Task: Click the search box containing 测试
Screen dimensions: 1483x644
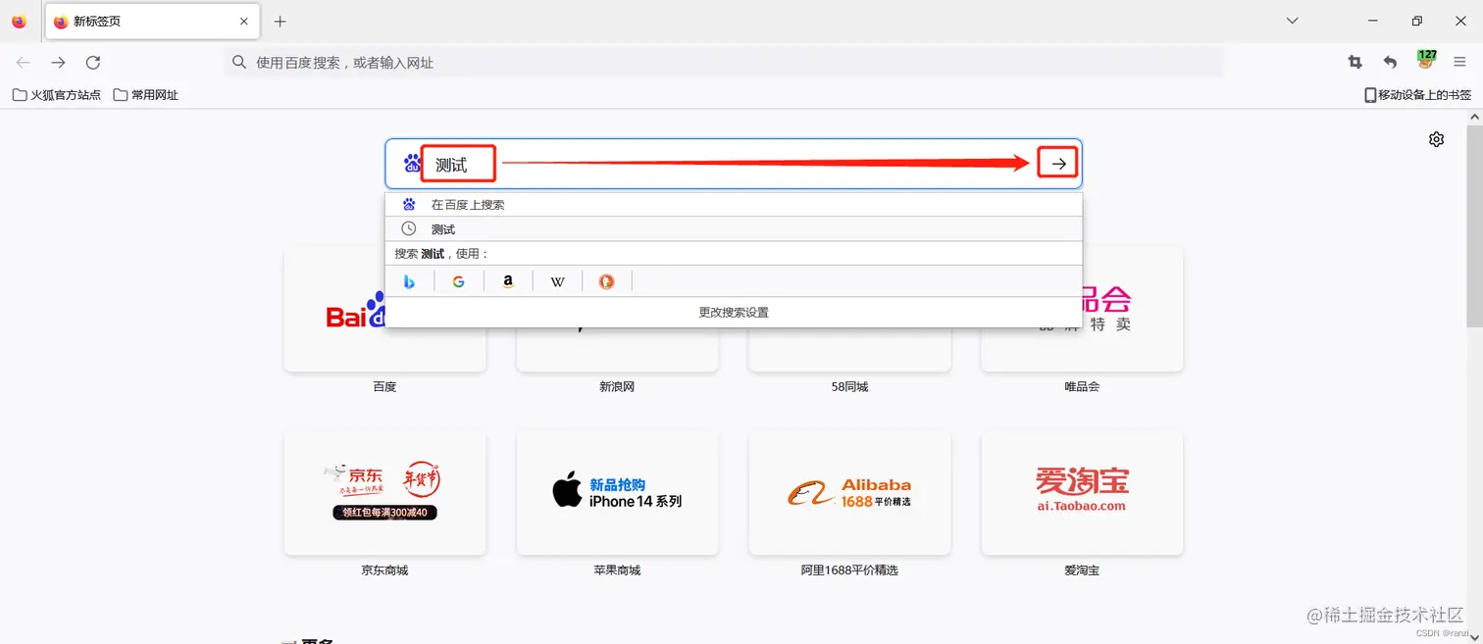Action: click(x=734, y=164)
